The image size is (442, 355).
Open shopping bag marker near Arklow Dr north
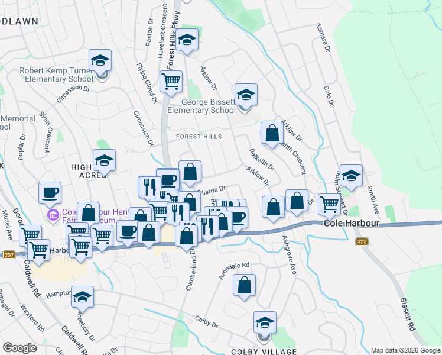point(272,133)
